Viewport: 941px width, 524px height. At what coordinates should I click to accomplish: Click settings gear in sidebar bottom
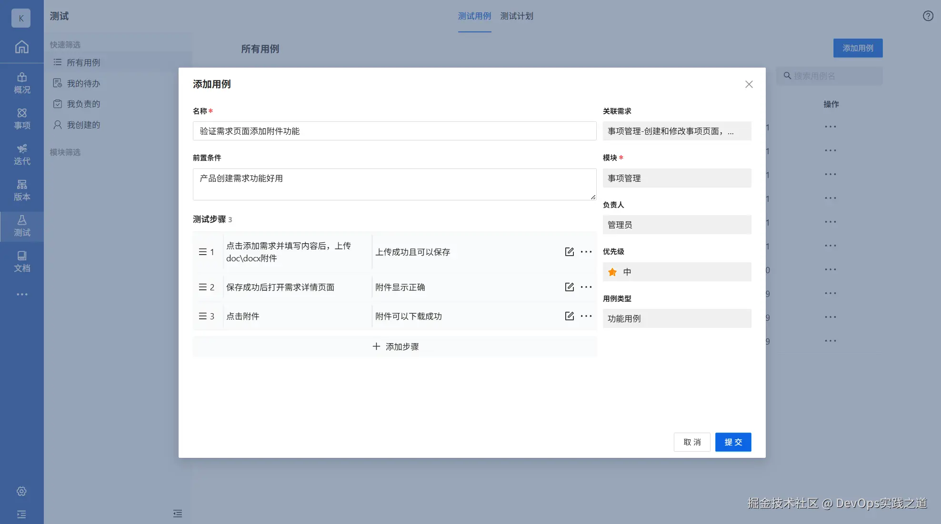pyautogui.click(x=21, y=491)
